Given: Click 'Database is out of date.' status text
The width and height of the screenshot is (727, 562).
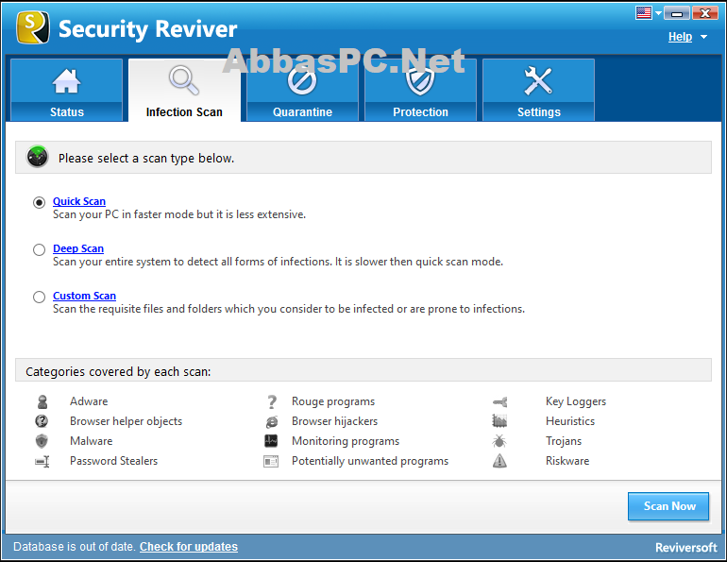Looking at the screenshot, I should pyautogui.click(x=75, y=547).
